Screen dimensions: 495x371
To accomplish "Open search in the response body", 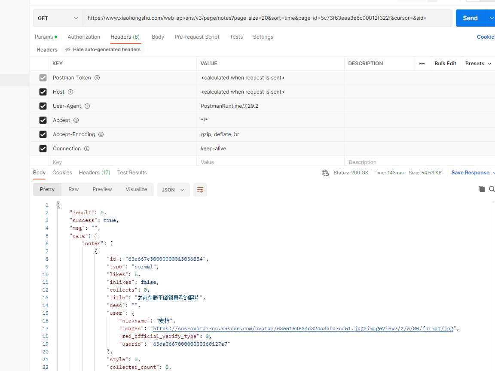I will [492, 189].
